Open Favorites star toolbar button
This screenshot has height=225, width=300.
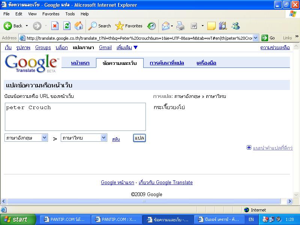coord(129,26)
